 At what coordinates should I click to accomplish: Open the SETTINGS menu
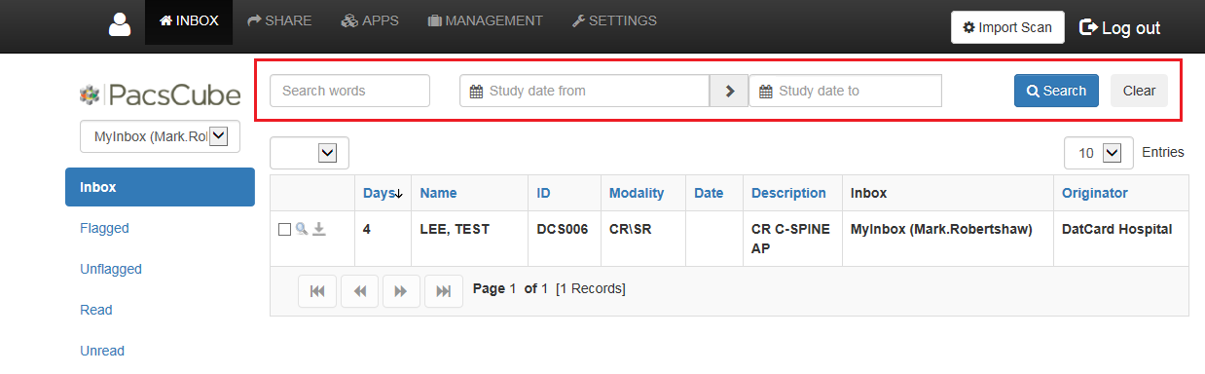pyautogui.click(x=614, y=20)
